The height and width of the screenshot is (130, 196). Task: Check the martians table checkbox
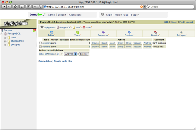[40, 47]
